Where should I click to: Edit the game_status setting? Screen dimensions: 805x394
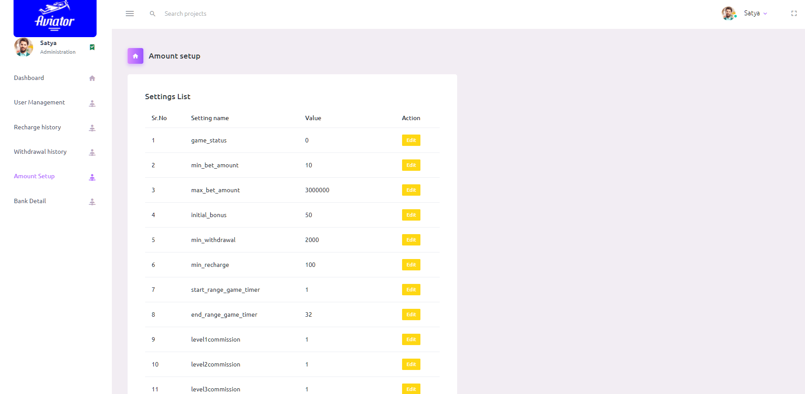coord(411,140)
